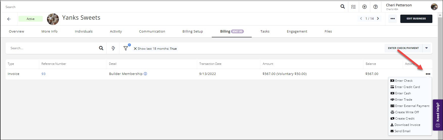Click the lightning bolt quick actions icon
Image resolution: width=443 pixels, height=140 pixels.
(113, 48)
